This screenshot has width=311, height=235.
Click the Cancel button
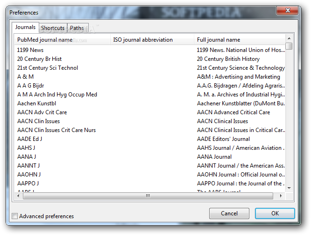coord(229,213)
